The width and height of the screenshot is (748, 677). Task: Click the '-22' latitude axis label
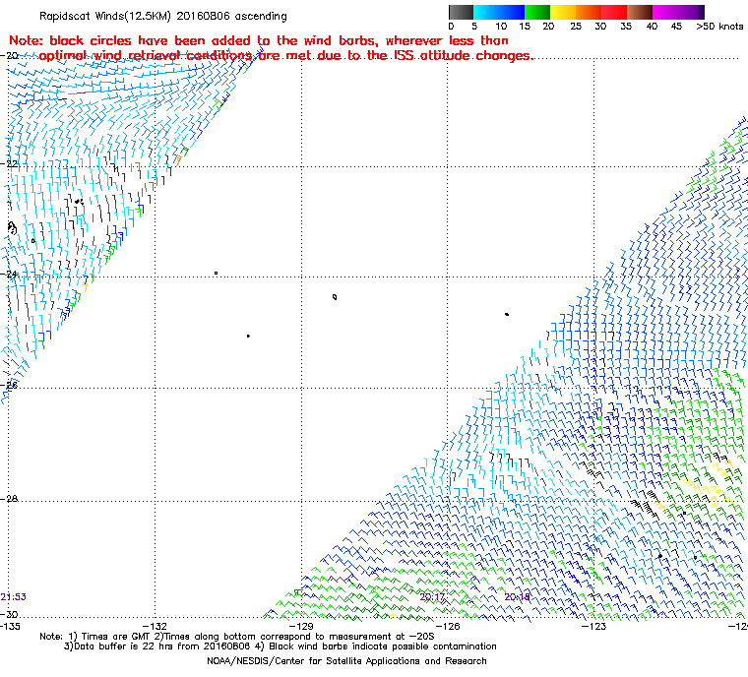click(9, 163)
